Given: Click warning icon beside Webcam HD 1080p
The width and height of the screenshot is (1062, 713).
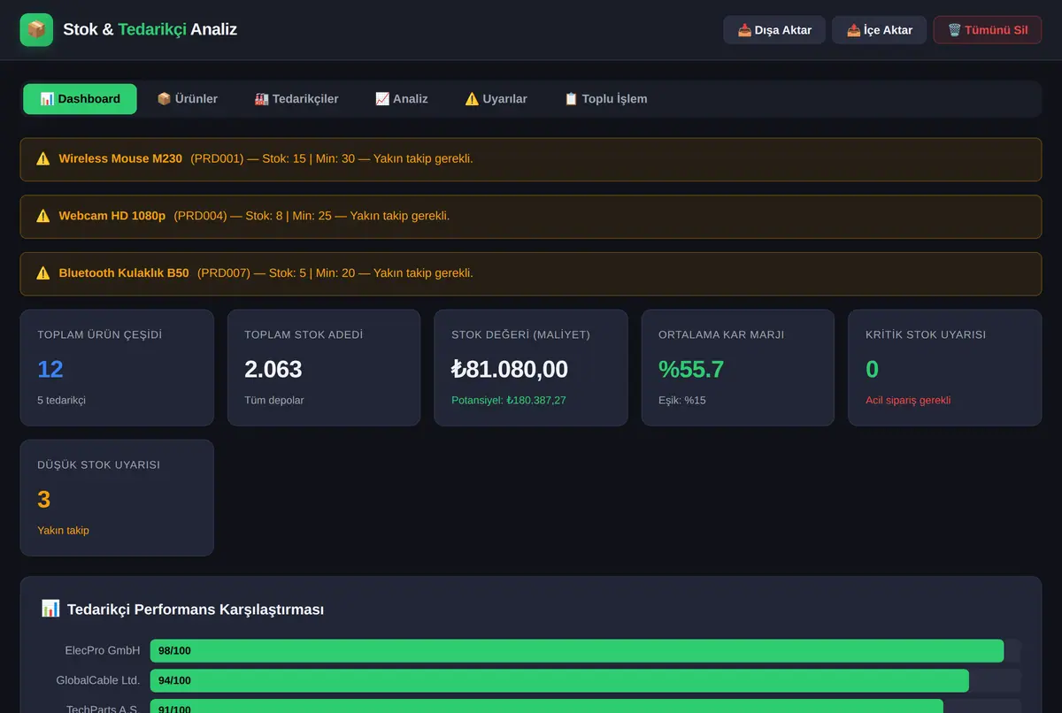Looking at the screenshot, I should click(43, 216).
